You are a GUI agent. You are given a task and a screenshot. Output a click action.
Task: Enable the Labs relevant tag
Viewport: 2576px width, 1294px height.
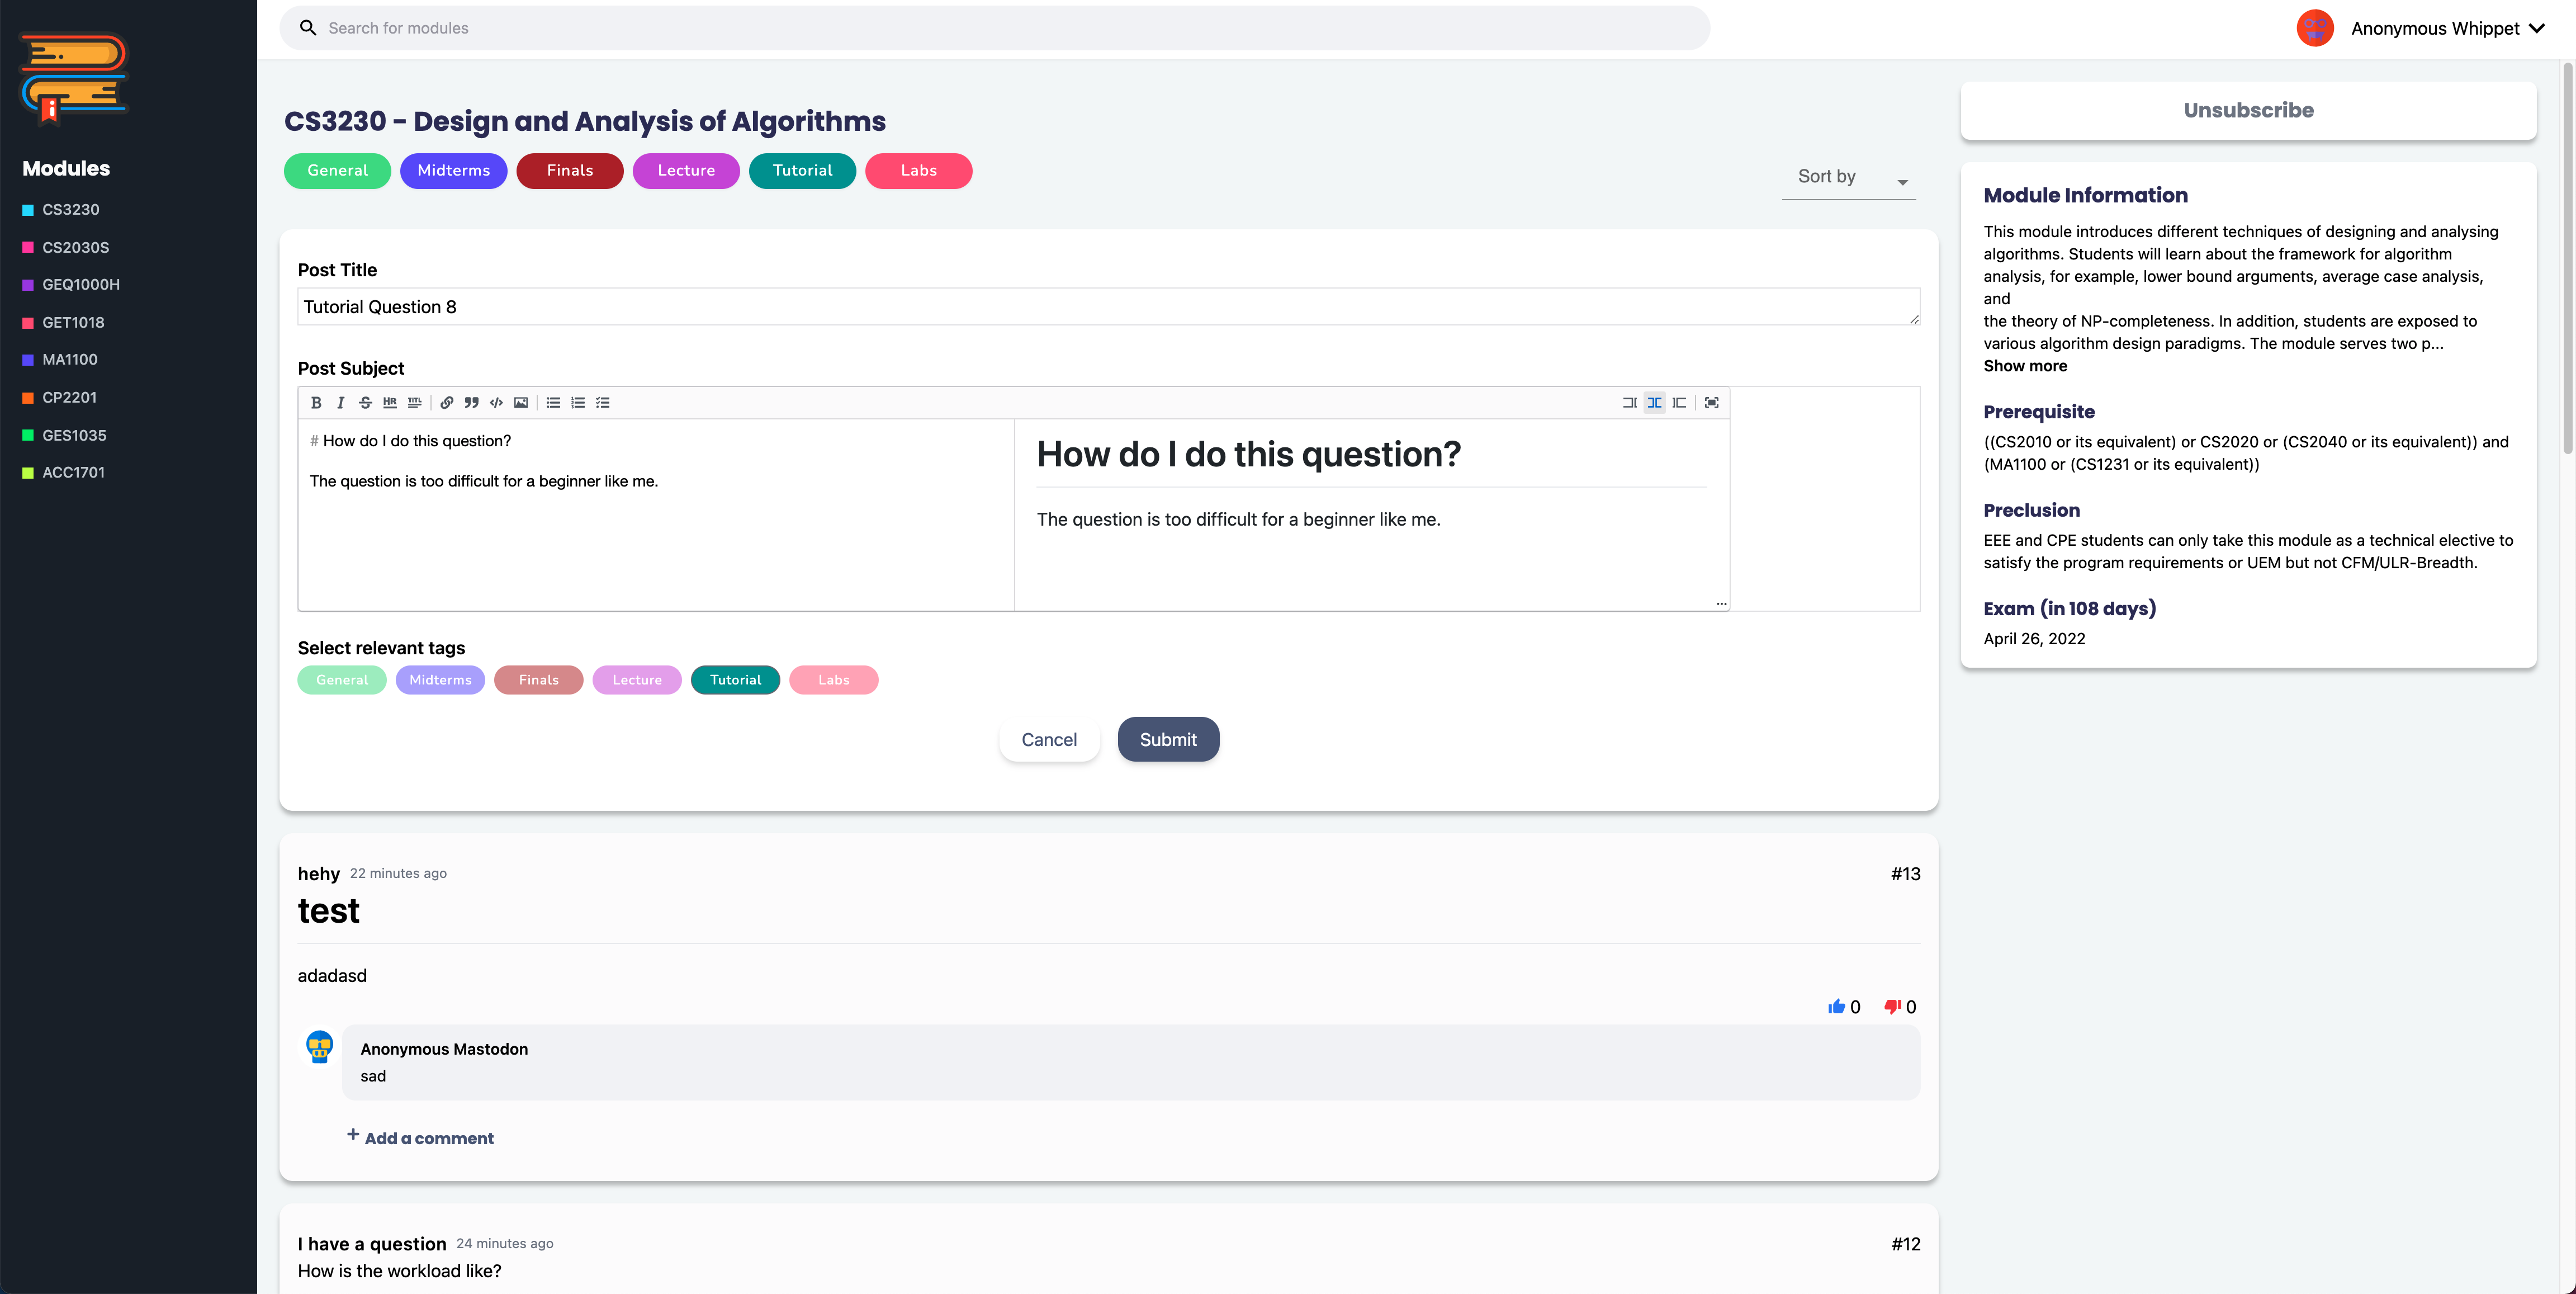coord(833,680)
